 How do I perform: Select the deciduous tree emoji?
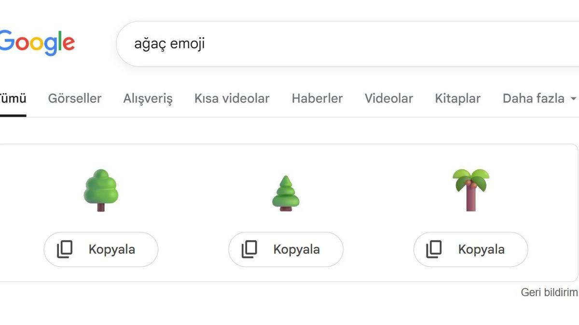(100, 190)
